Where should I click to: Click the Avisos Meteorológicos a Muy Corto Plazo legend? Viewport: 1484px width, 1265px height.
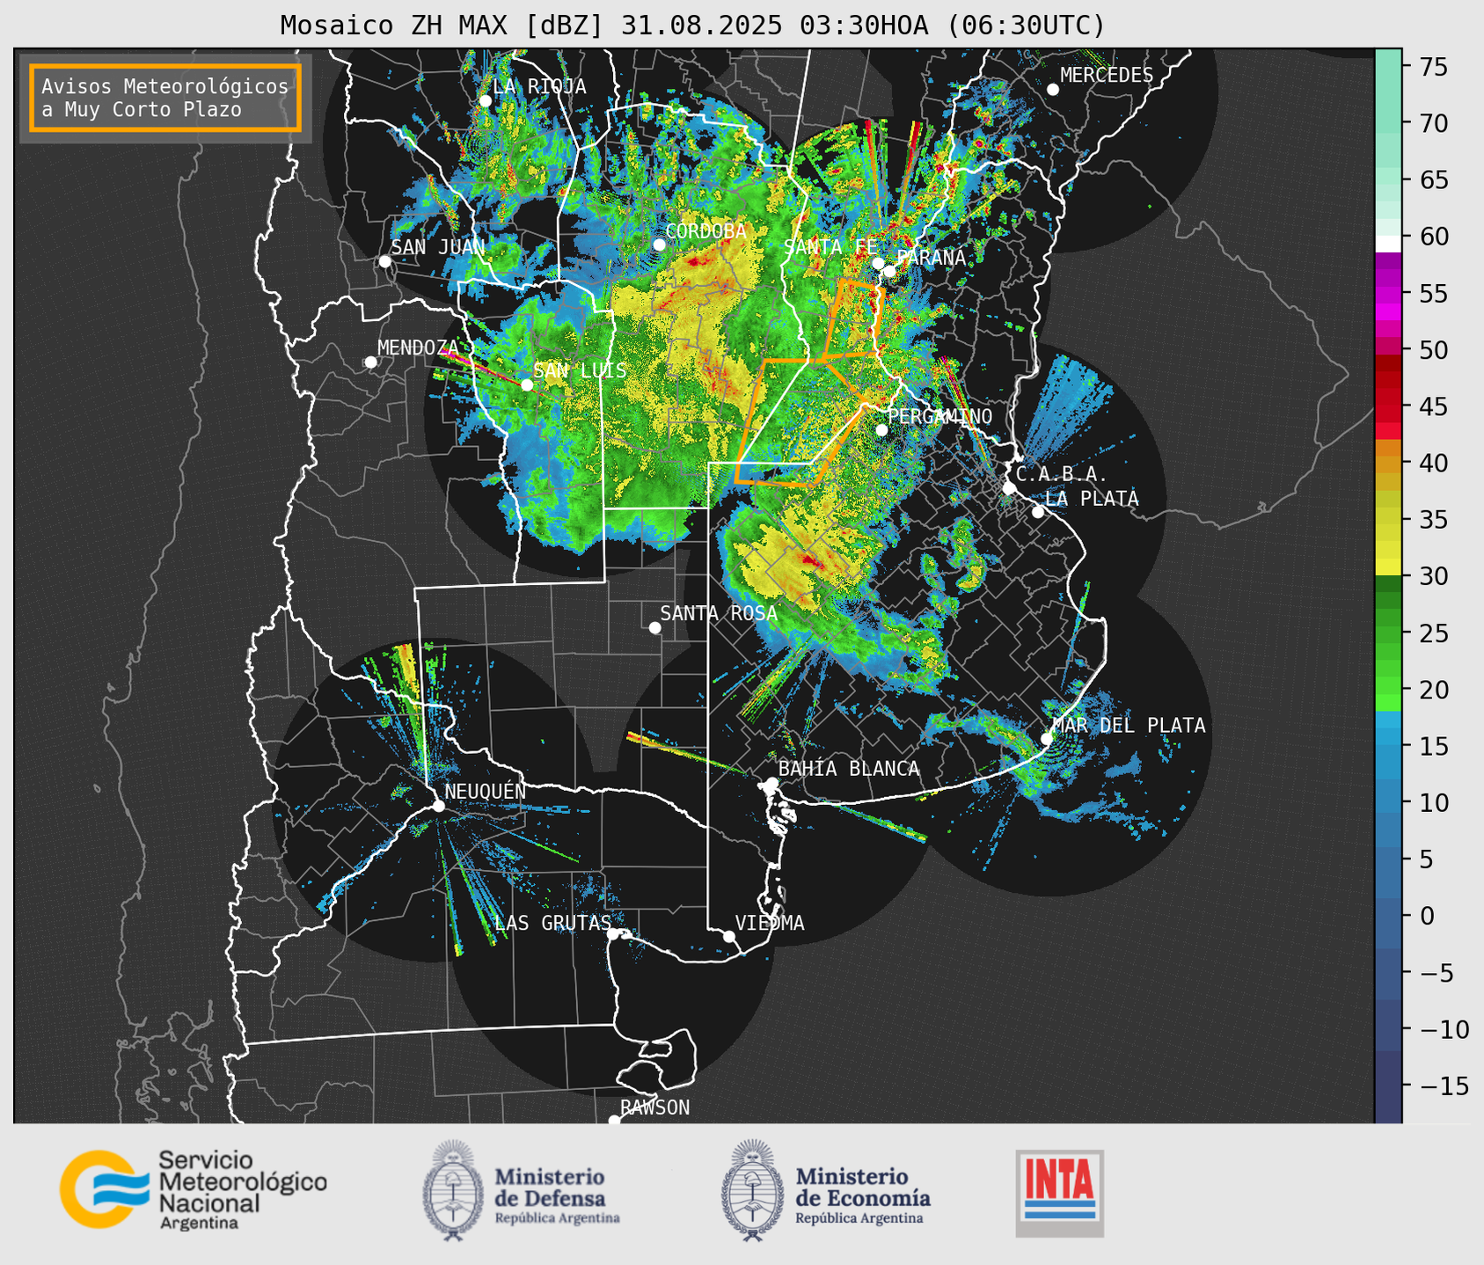pos(165,98)
